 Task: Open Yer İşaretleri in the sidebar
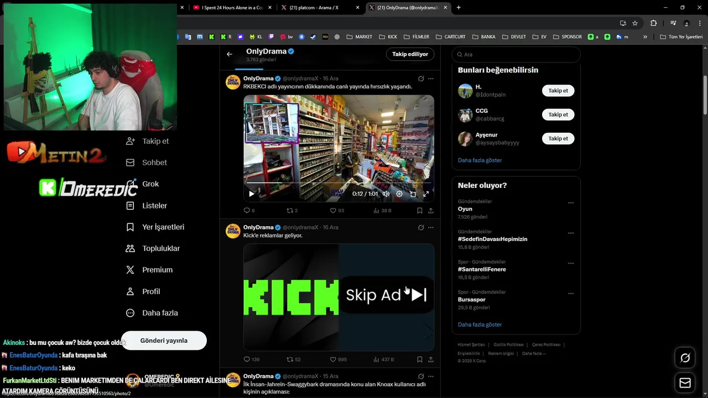[155, 227]
